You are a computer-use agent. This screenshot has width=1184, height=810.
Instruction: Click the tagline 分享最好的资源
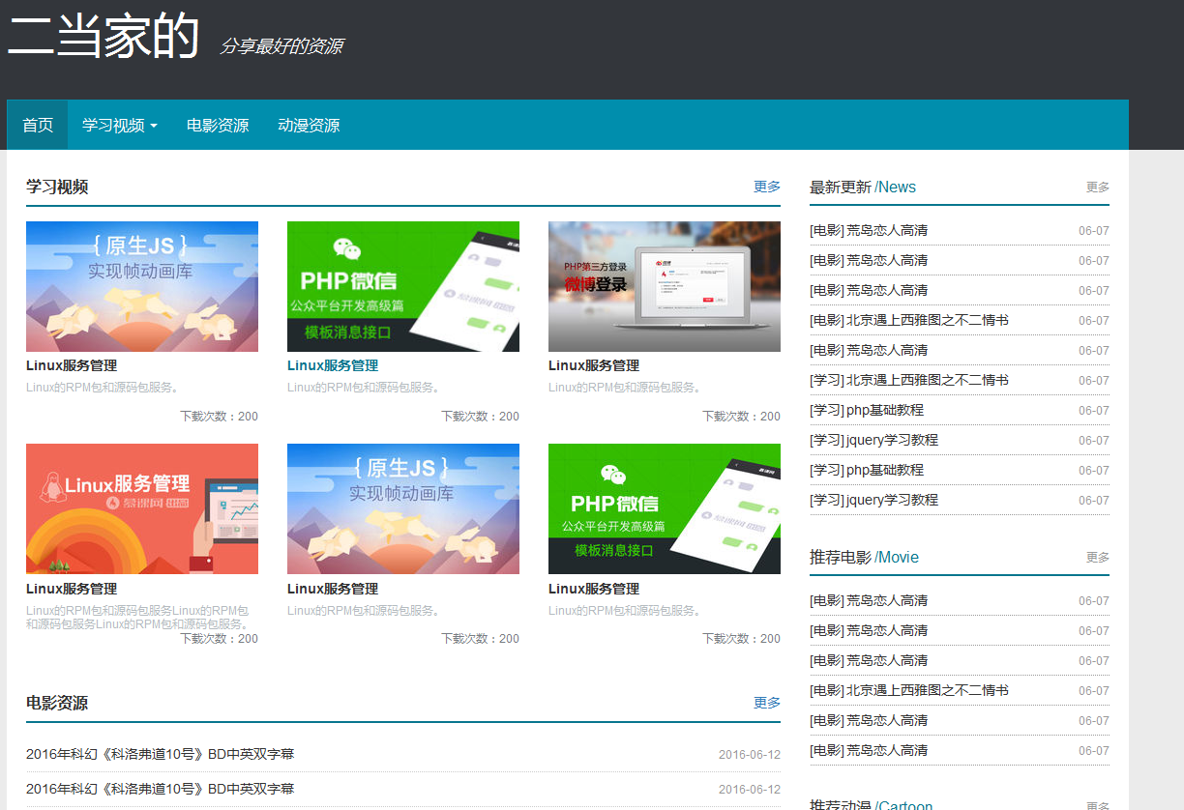click(281, 46)
